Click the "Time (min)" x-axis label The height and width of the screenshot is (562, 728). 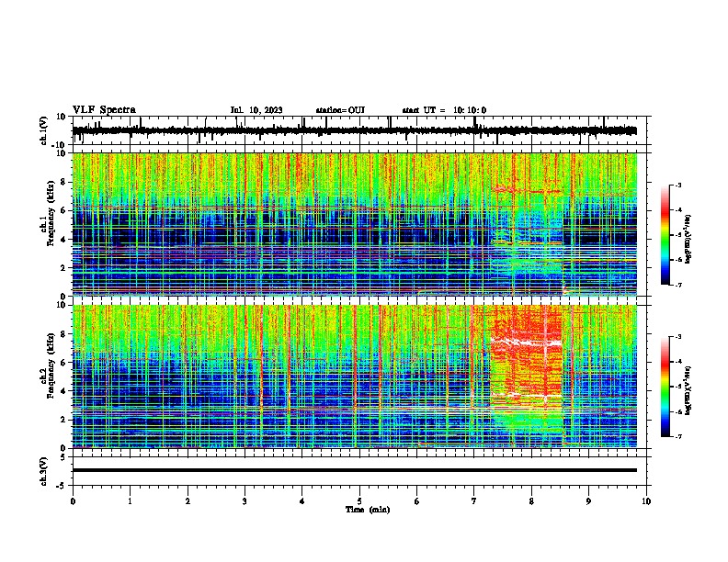368,510
